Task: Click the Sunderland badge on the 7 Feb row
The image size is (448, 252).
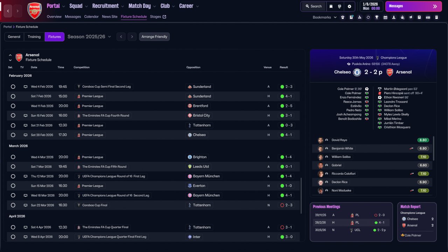Action: (x=190, y=96)
